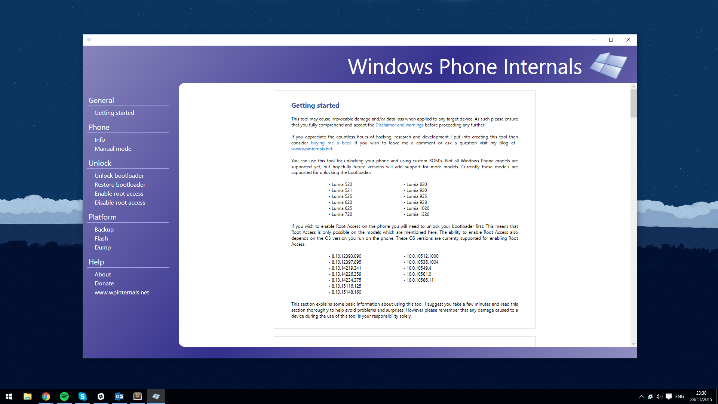
Task: Open Sublime Text from the taskbar
Action: point(137,397)
